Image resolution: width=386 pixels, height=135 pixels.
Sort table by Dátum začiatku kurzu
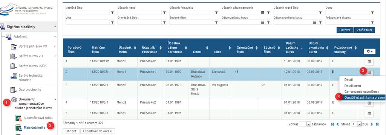pos(301,48)
